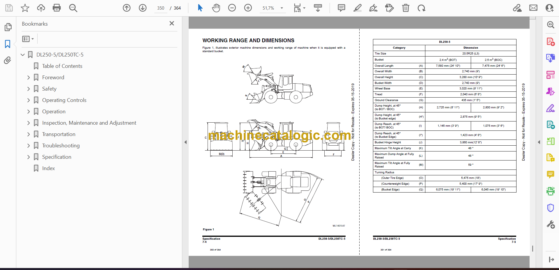Activate the hand pan tool
Viewport: 559px width, 270px height.
coord(216,8)
